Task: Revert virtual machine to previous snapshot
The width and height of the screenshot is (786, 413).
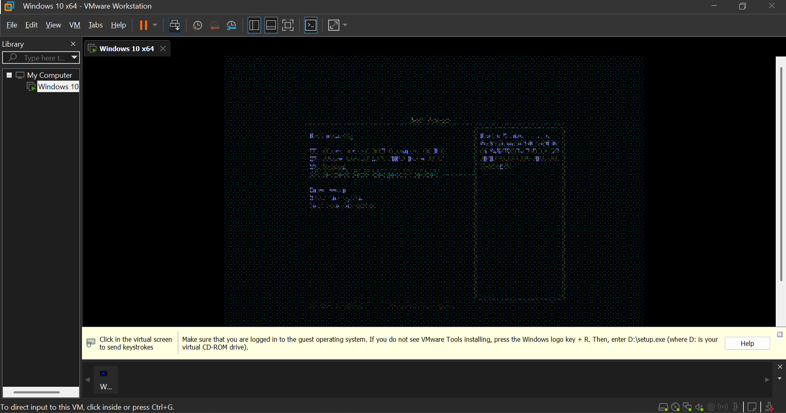Action: click(214, 25)
